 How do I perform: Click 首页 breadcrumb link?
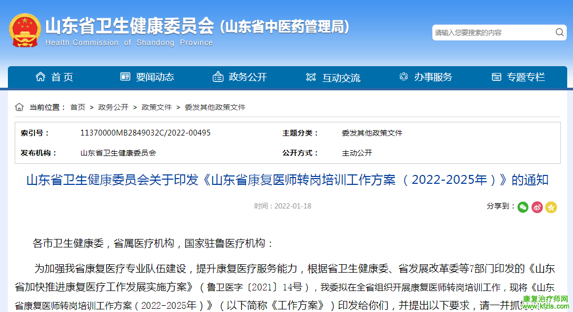click(77, 107)
